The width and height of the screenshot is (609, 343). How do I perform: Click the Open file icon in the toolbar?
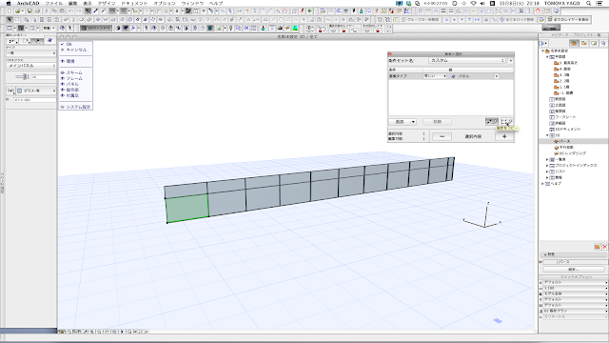17,11
